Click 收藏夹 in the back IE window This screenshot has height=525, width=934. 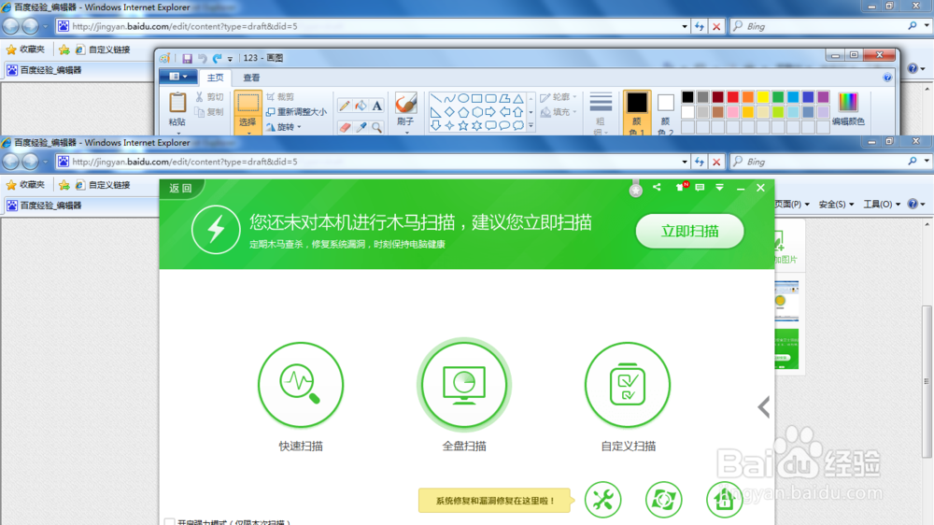pos(25,50)
